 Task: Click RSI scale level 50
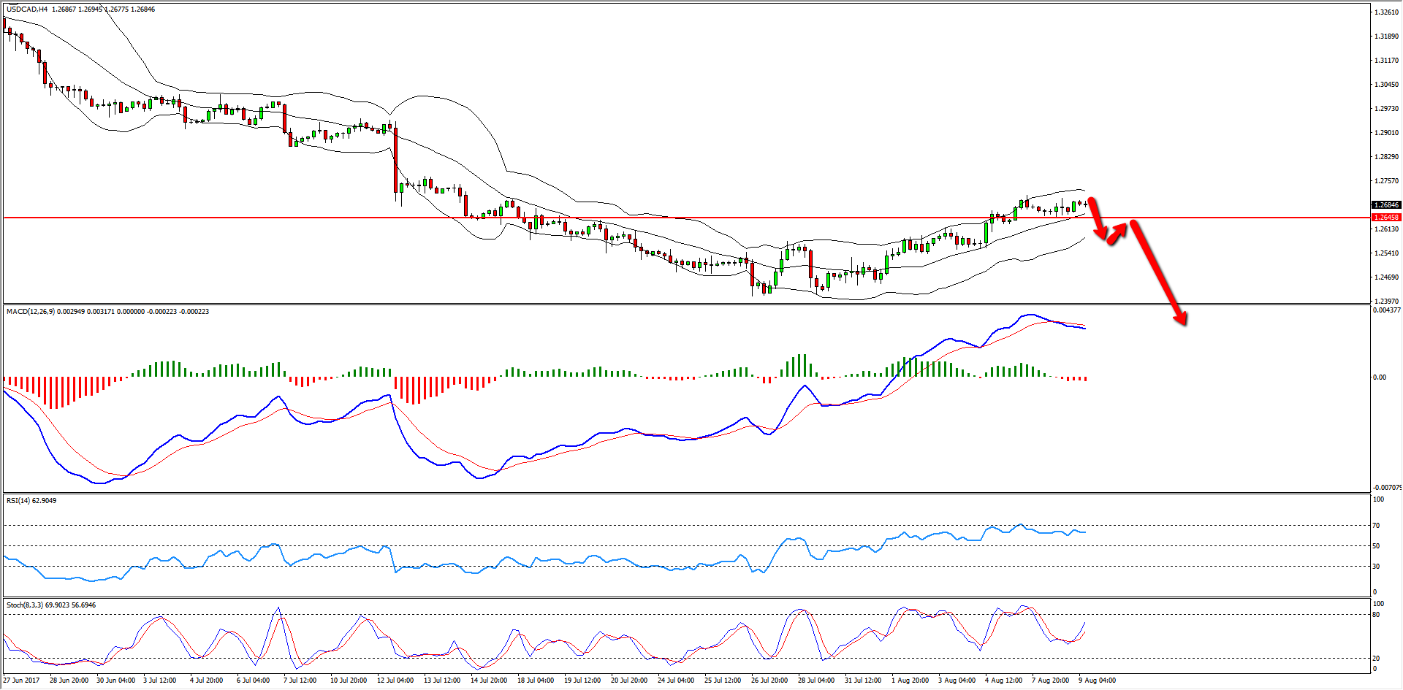pyautogui.click(x=1376, y=546)
